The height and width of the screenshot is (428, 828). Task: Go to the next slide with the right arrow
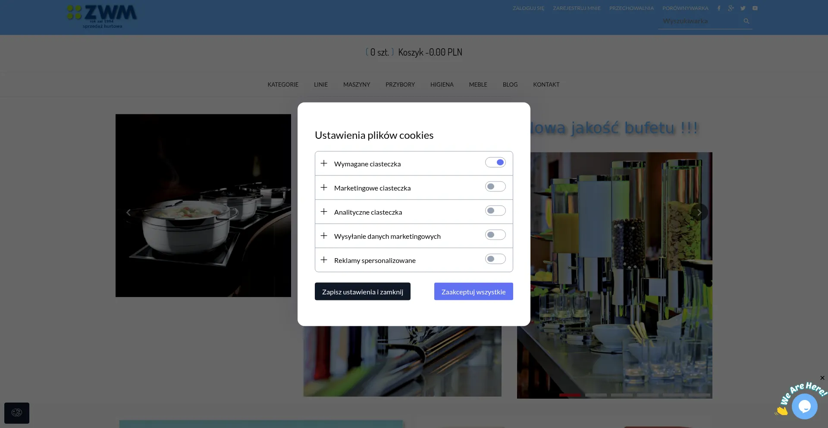click(699, 212)
